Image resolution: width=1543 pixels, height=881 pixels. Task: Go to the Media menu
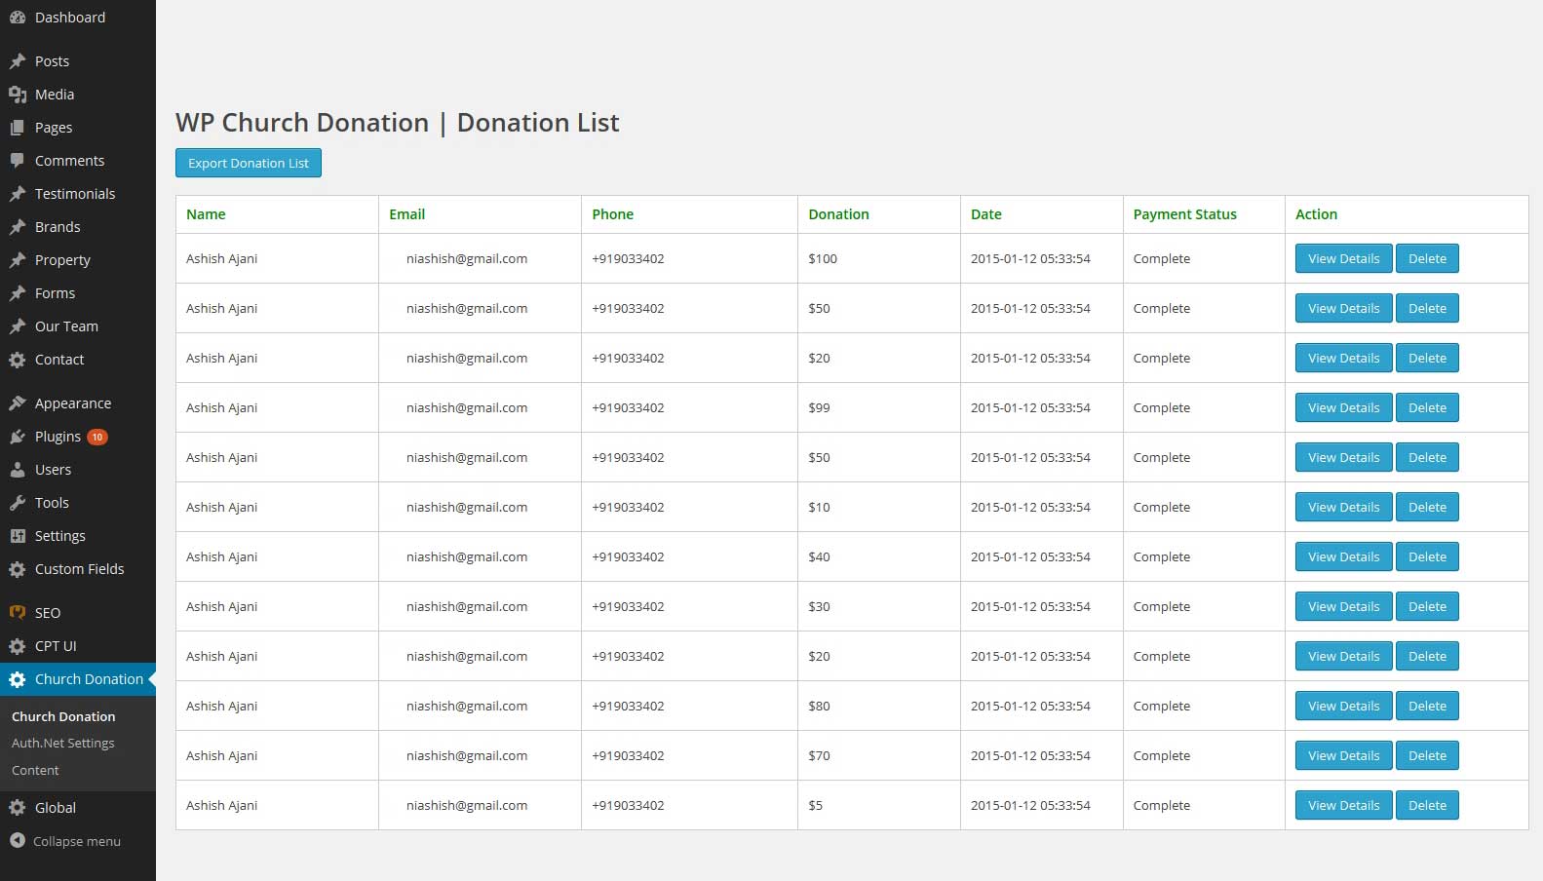click(78, 95)
